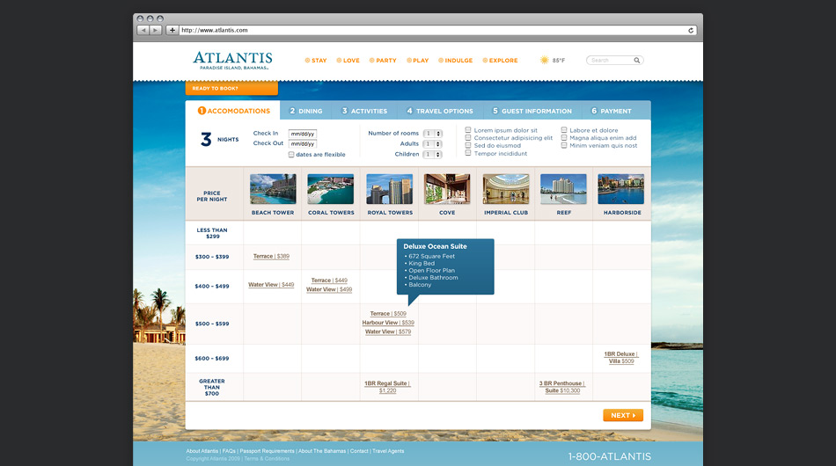The width and height of the screenshot is (836, 466).
Task: Select 1BR Regal Suite $1,220 link
Action: point(387,387)
